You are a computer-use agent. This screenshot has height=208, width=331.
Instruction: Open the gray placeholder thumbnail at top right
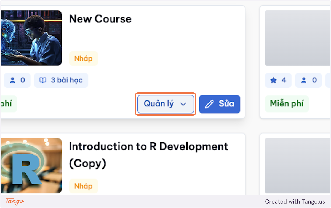(x=298, y=38)
